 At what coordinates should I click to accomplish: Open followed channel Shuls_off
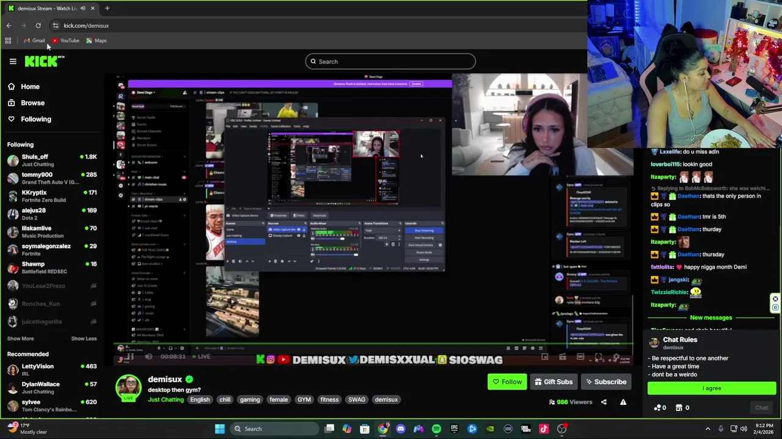tap(51, 160)
